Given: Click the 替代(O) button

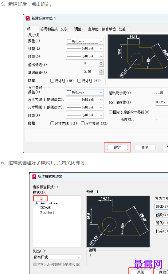Looking at the screenshot, I should point(161,223).
